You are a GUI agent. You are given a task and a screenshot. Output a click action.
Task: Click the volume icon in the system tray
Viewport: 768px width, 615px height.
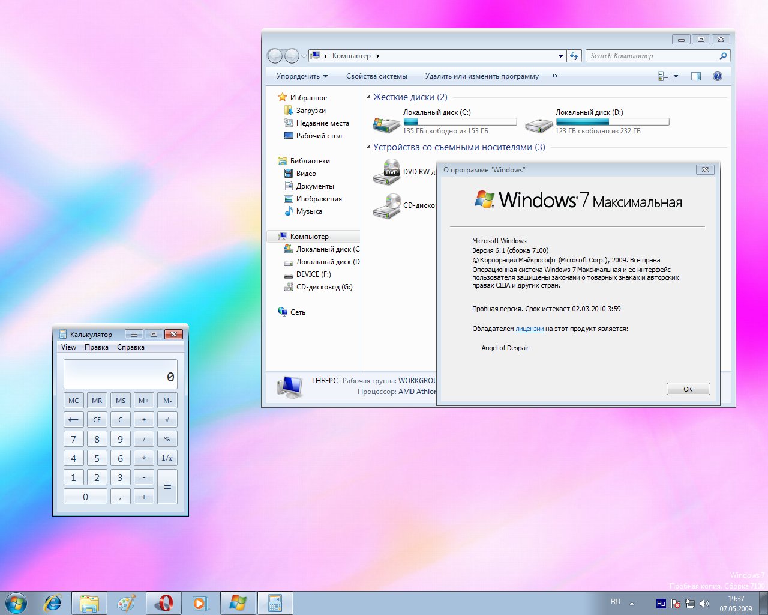coord(704,603)
